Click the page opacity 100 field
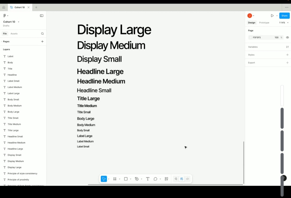Screen dimensions: 291x198 coord(276,37)
